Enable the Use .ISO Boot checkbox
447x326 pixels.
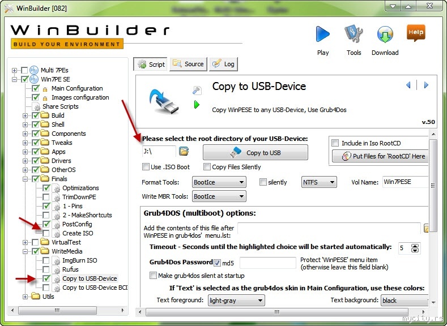[146, 167]
